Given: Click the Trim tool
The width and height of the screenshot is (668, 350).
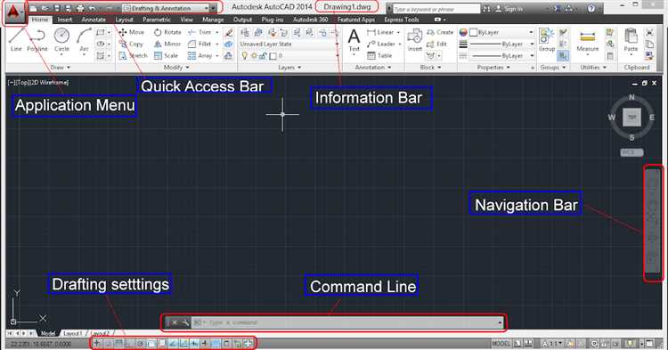Looking at the screenshot, I should pyautogui.click(x=200, y=32).
